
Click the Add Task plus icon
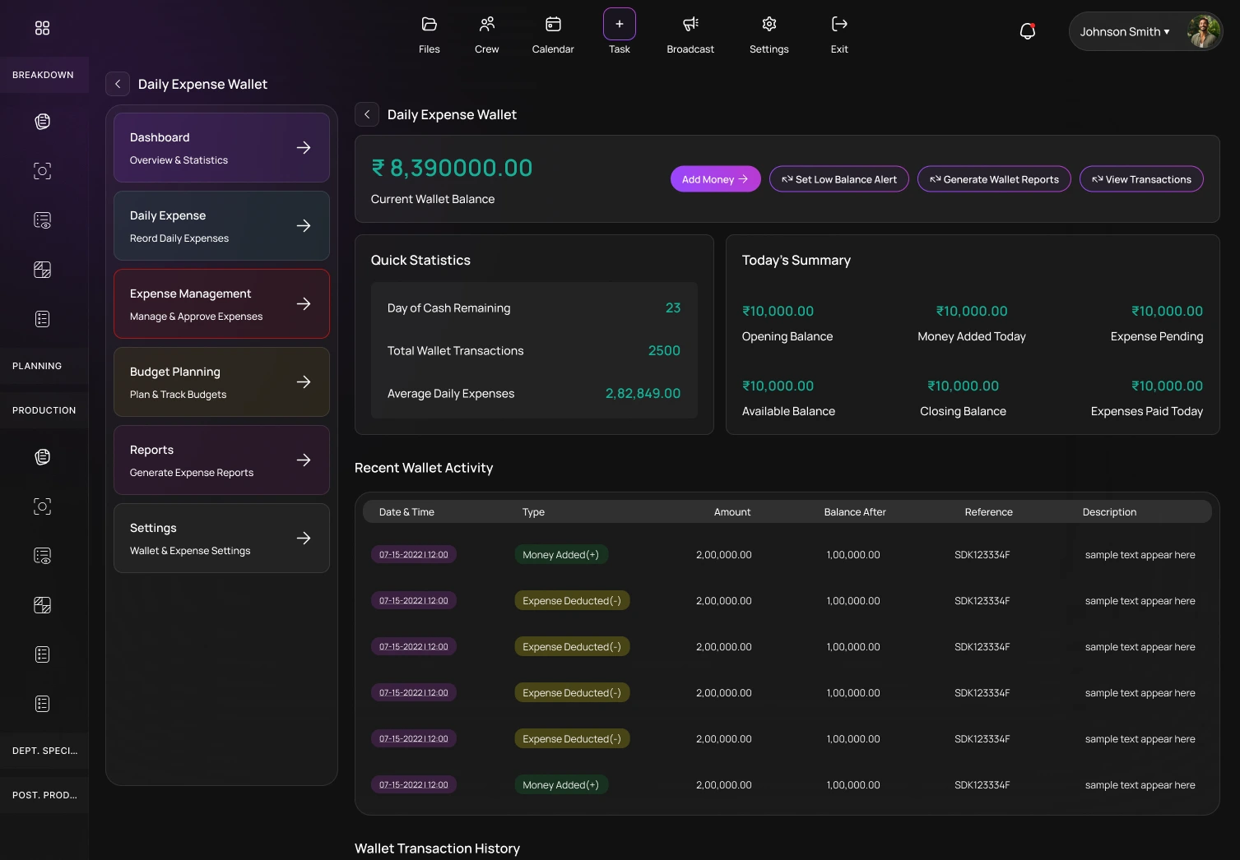[619, 24]
